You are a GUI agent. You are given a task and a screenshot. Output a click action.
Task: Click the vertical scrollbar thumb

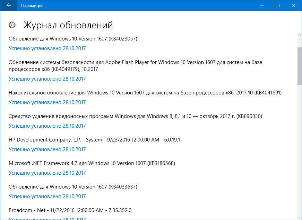coord(300,66)
